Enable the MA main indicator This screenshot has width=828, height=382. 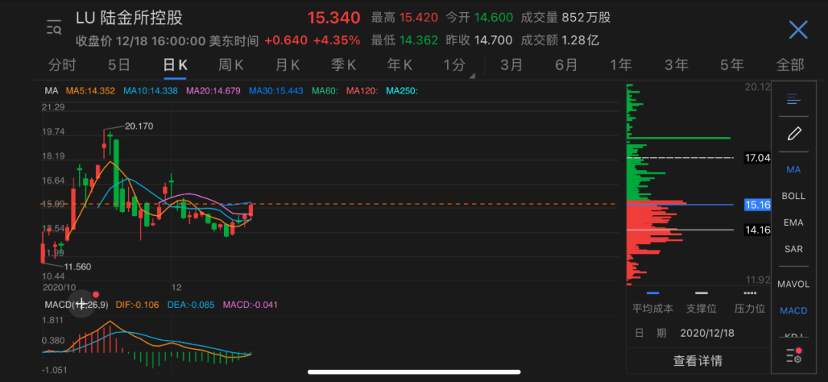793,169
